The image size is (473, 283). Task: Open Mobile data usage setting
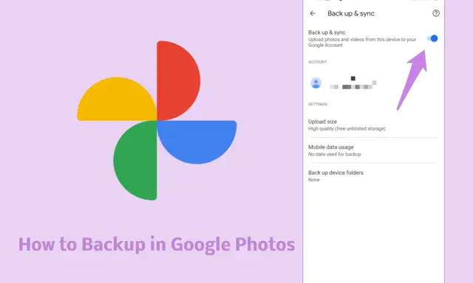click(372, 150)
